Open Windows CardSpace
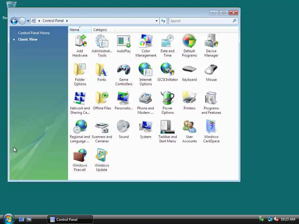This screenshot has height=224, width=299. coord(211,132)
